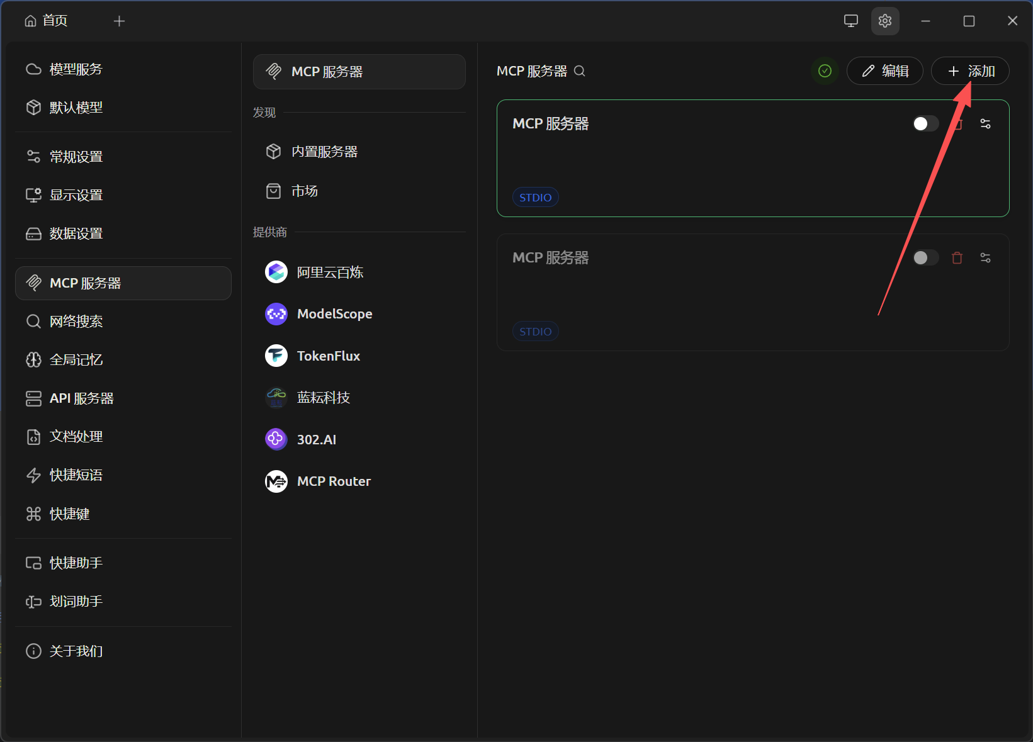Click the ModelScope provider logo
The width and height of the screenshot is (1033, 742).
click(x=276, y=314)
